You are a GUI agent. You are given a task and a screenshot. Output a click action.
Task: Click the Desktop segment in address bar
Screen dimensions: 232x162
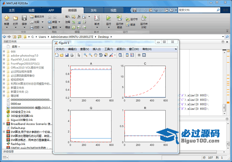(104, 37)
